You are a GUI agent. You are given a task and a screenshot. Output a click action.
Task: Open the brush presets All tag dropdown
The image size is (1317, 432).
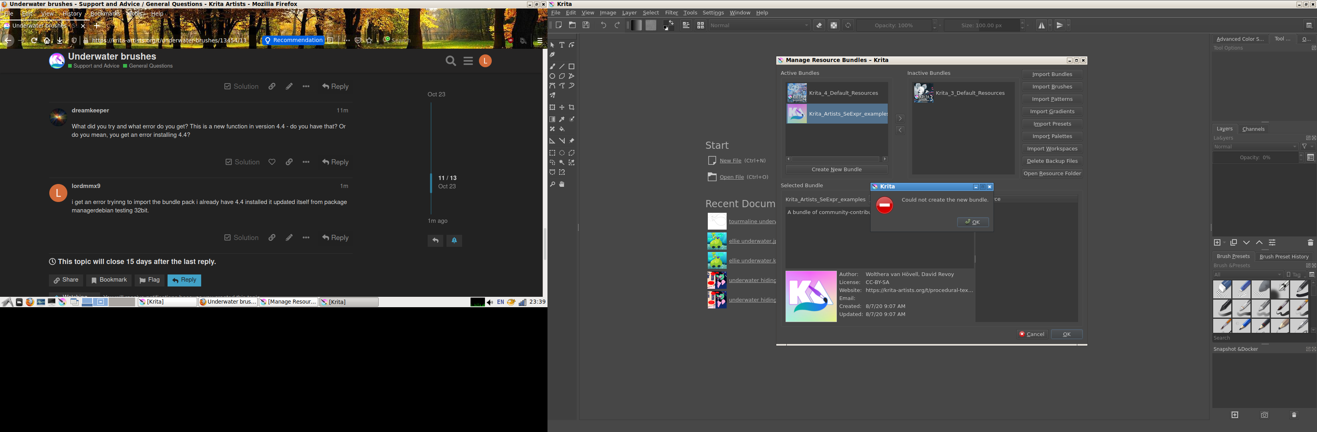tap(1248, 274)
